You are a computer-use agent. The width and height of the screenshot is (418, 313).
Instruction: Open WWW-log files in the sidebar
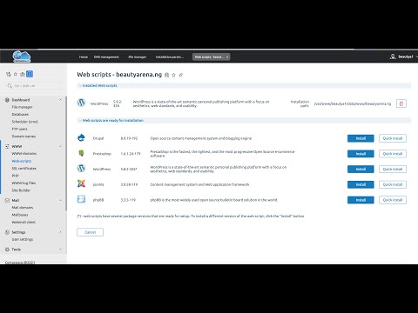click(x=24, y=183)
